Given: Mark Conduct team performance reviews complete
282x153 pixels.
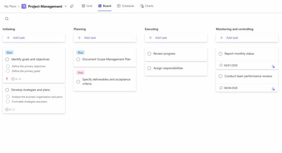Looking at the screenshot, I should pyautogui.click(x=220, y=76).
